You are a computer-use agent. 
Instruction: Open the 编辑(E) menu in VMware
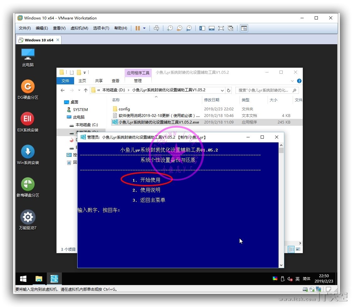pos(42,28)
